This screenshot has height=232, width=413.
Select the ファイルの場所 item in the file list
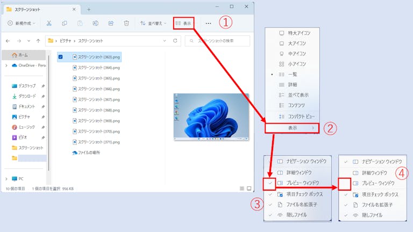click(86, 153)
